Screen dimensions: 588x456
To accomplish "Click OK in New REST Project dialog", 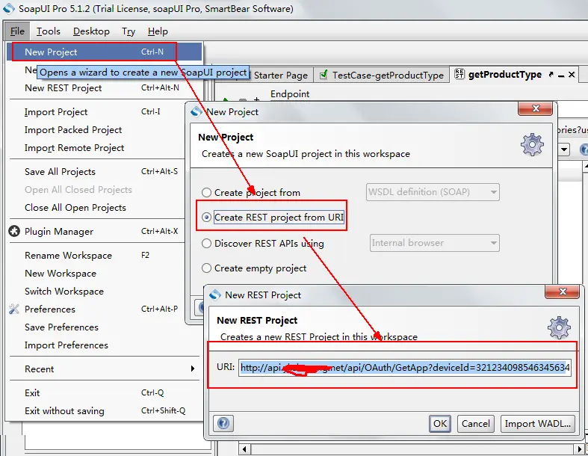I will tap(440, 424).
